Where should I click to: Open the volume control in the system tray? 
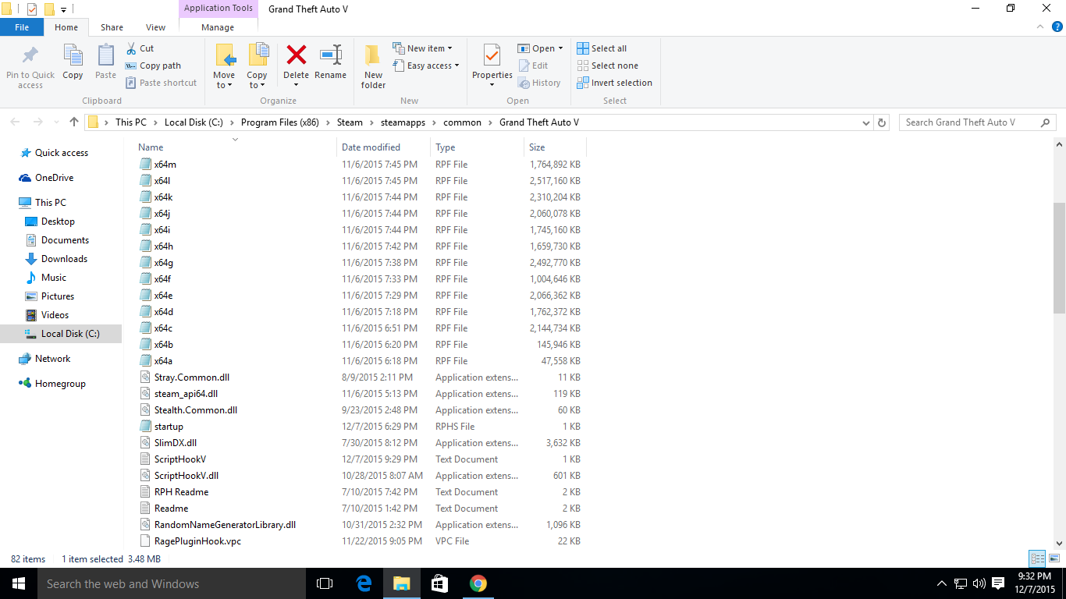click(x=978, y=583)
